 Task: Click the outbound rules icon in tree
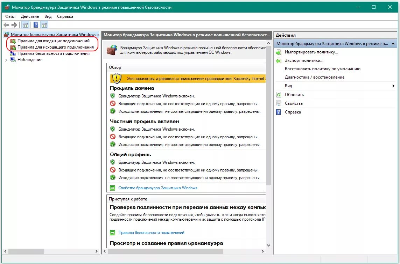click(13, 47)
